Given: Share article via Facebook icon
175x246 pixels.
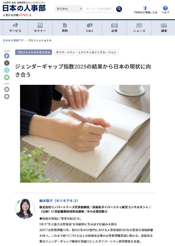Looking at the screenshot, I should point(7,56).
